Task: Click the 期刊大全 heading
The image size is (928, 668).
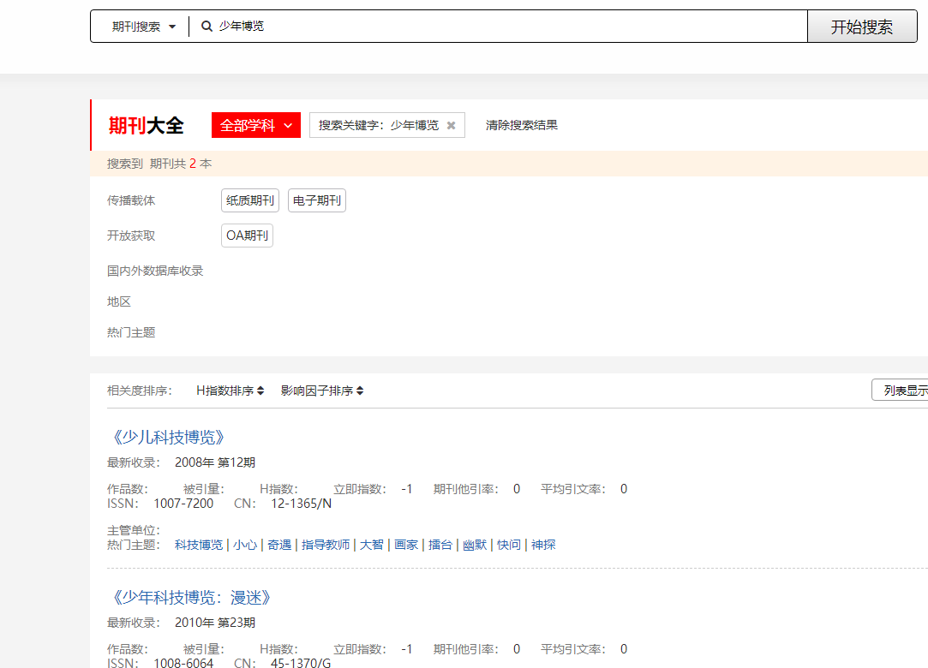Action: pos(147,125)
